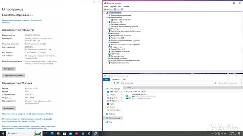Open Снимки экрана folder in navigation pane
This screenshot has height=136, width=243.
(115, 110)
